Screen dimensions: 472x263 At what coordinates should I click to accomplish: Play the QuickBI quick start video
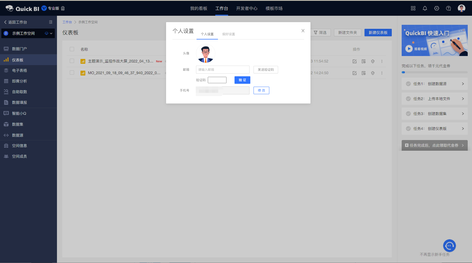pyautogui.click(x=409, y=49)
